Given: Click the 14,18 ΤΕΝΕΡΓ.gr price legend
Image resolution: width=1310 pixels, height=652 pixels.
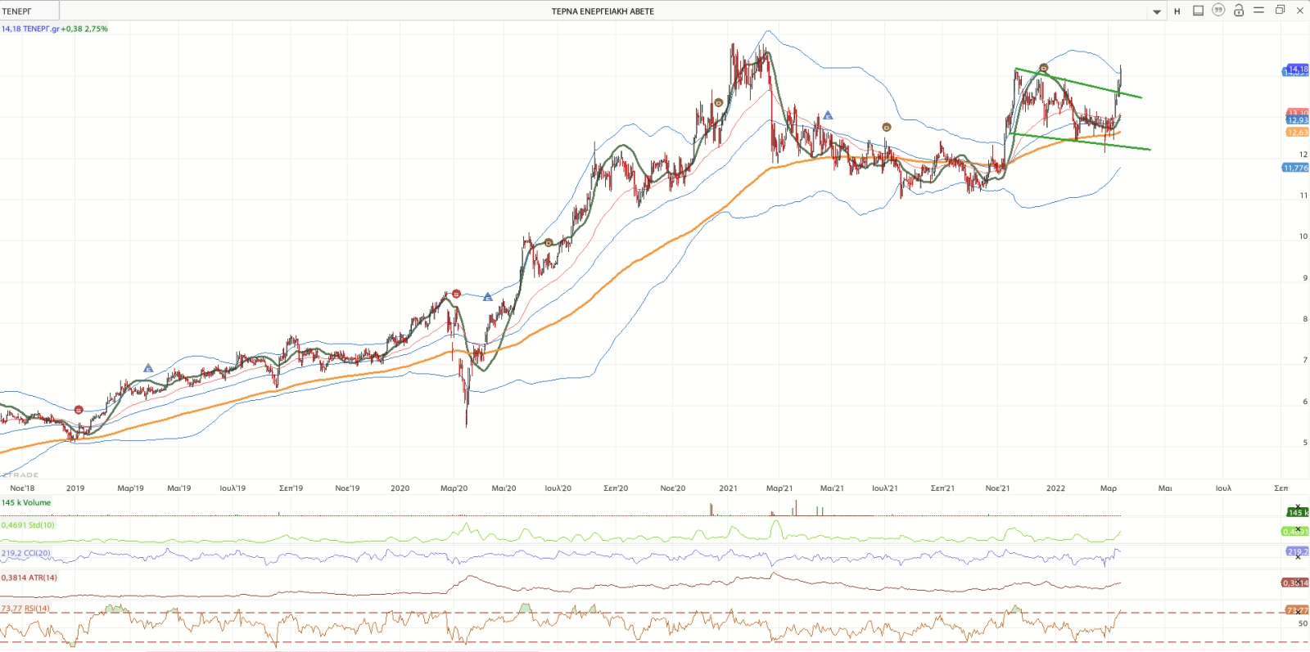Looking at the screenshot, I should 54,29.
